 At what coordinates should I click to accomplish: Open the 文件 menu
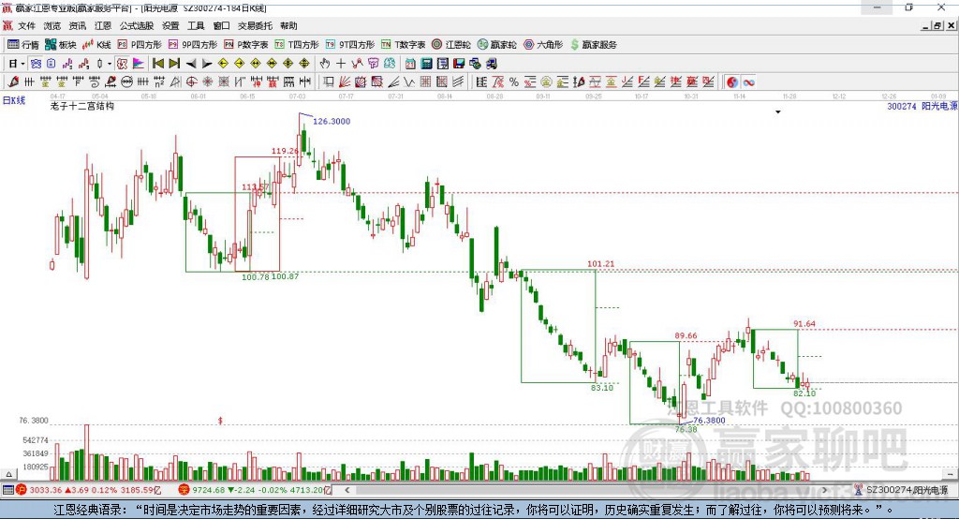pyautogui.click(x=26, y=25)
